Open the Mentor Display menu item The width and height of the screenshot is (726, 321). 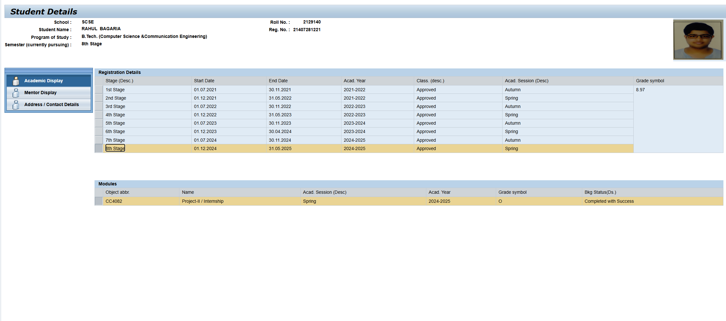40,93
